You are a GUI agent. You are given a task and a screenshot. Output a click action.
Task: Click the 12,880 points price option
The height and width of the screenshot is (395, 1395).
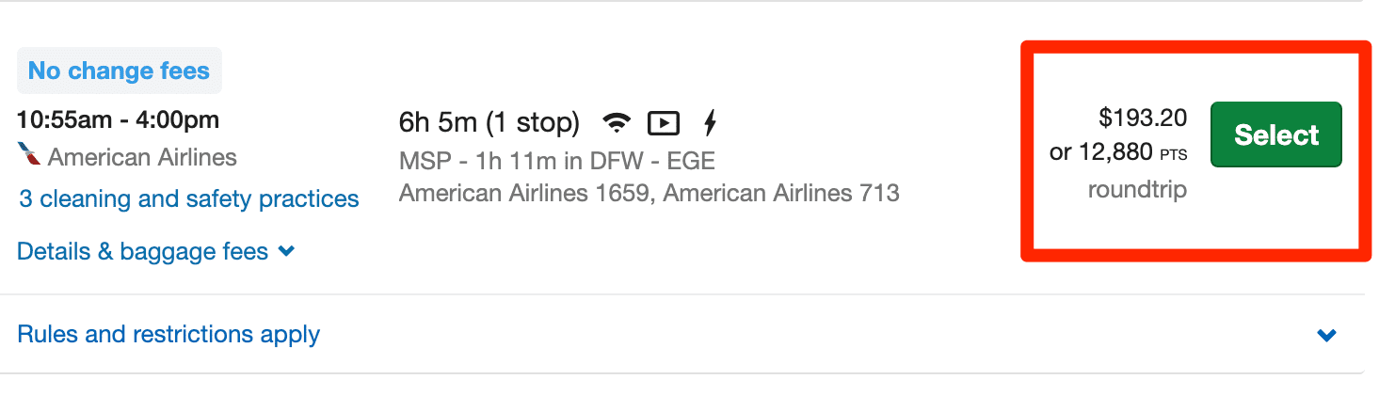pos(1103,152)
